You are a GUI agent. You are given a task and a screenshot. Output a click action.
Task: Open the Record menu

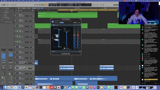click(x=23, y=0)
